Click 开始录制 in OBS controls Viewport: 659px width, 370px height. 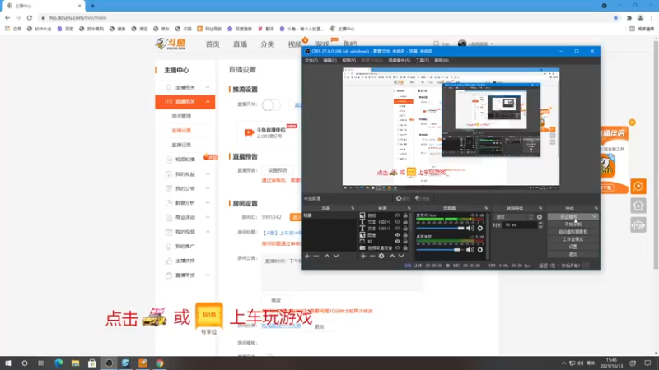(x=573, y=224)
